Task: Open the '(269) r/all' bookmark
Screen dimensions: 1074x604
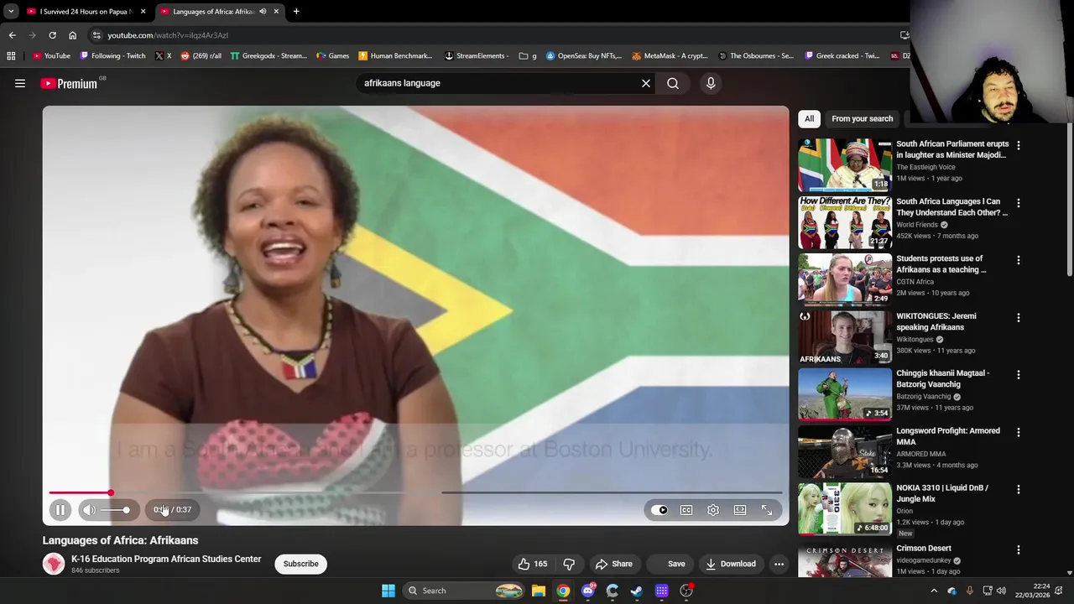Action: 201,56
